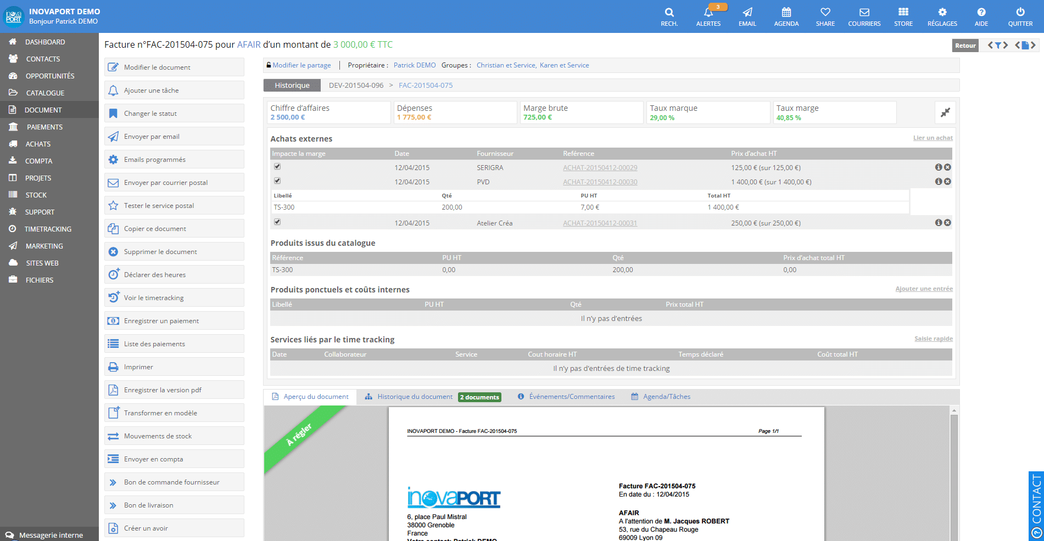Open Messagerie interne at the bottom left
1044x541 pixels.
[49, 535]
